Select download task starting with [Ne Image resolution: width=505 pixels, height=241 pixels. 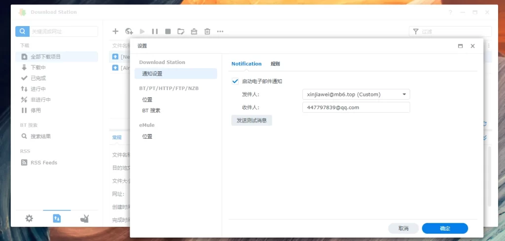(119, 57)
